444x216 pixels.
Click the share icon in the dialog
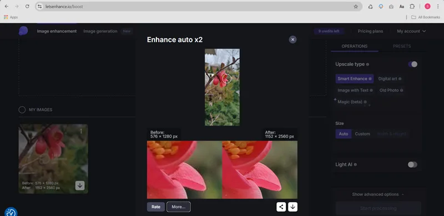point(281,207)
